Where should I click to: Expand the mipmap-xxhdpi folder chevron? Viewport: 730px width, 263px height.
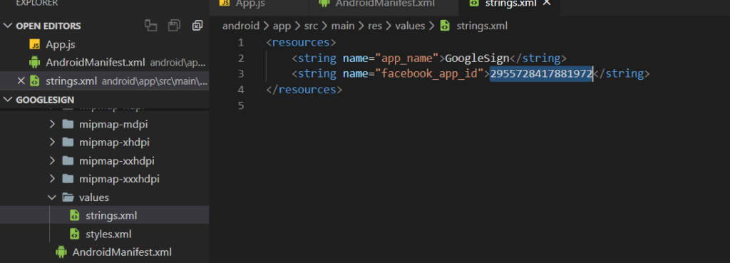click(x=52, y=161)
